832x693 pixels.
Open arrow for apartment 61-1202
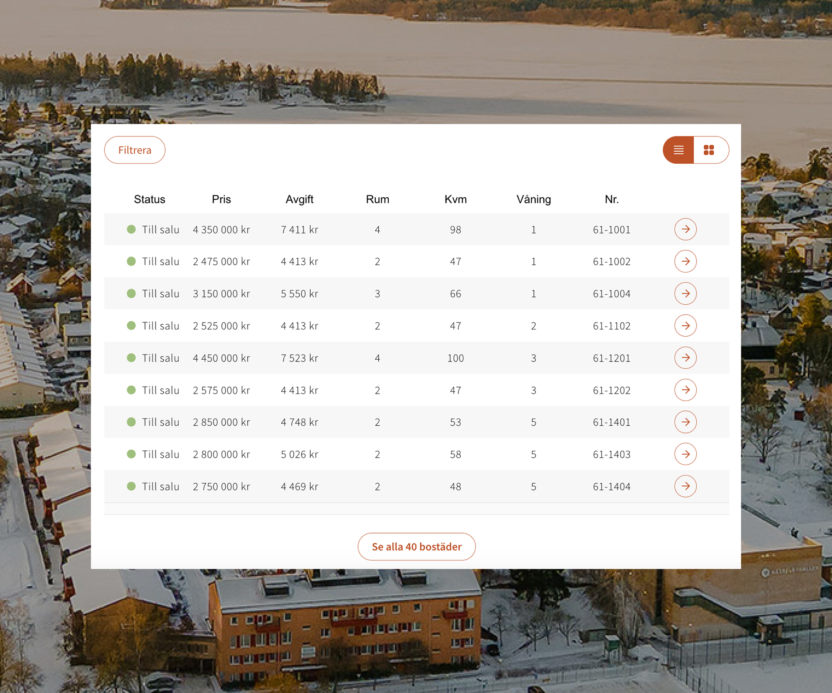[685, 390]
